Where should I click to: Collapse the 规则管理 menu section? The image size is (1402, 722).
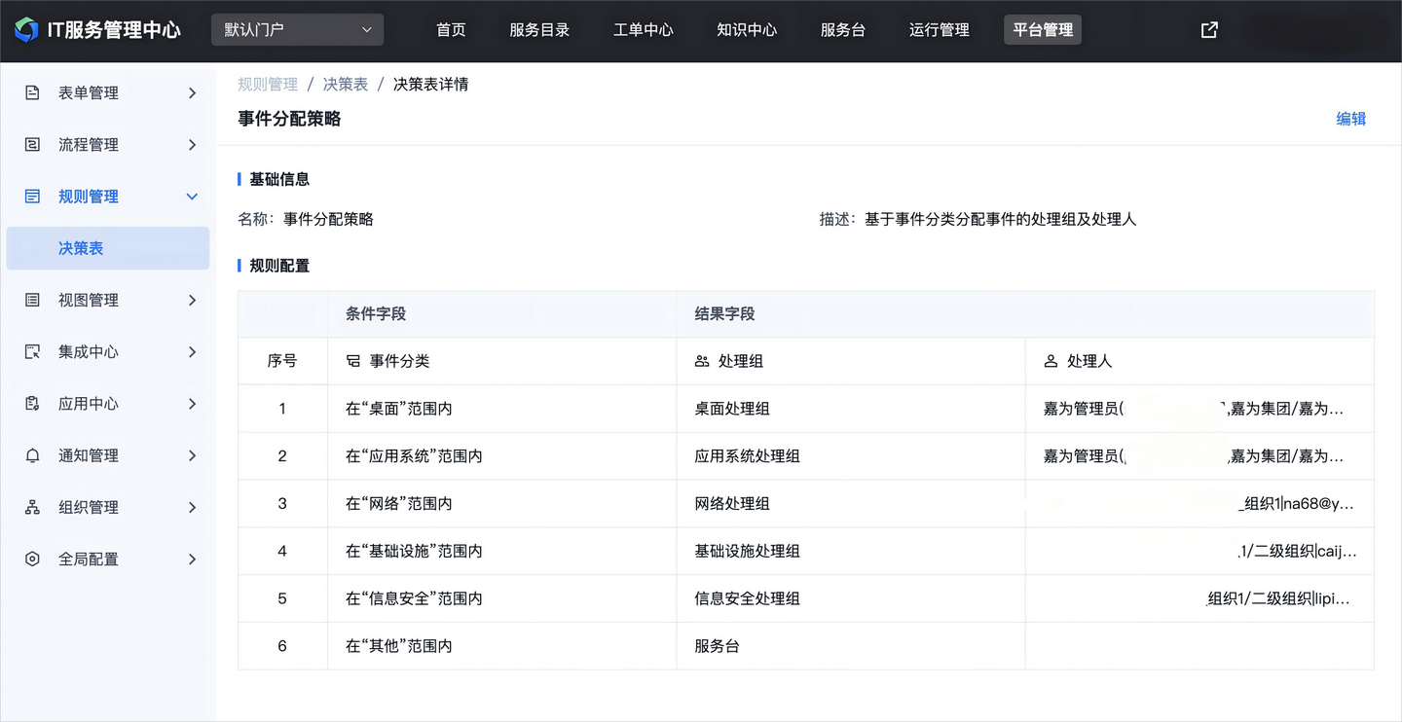point(193,196)
